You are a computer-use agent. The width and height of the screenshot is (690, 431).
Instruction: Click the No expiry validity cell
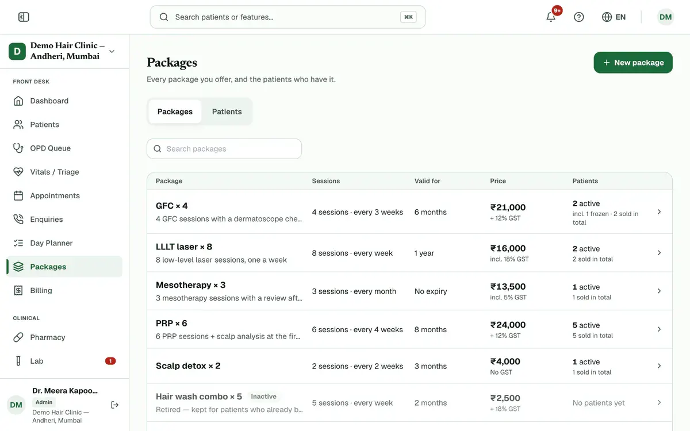point(431,291)
